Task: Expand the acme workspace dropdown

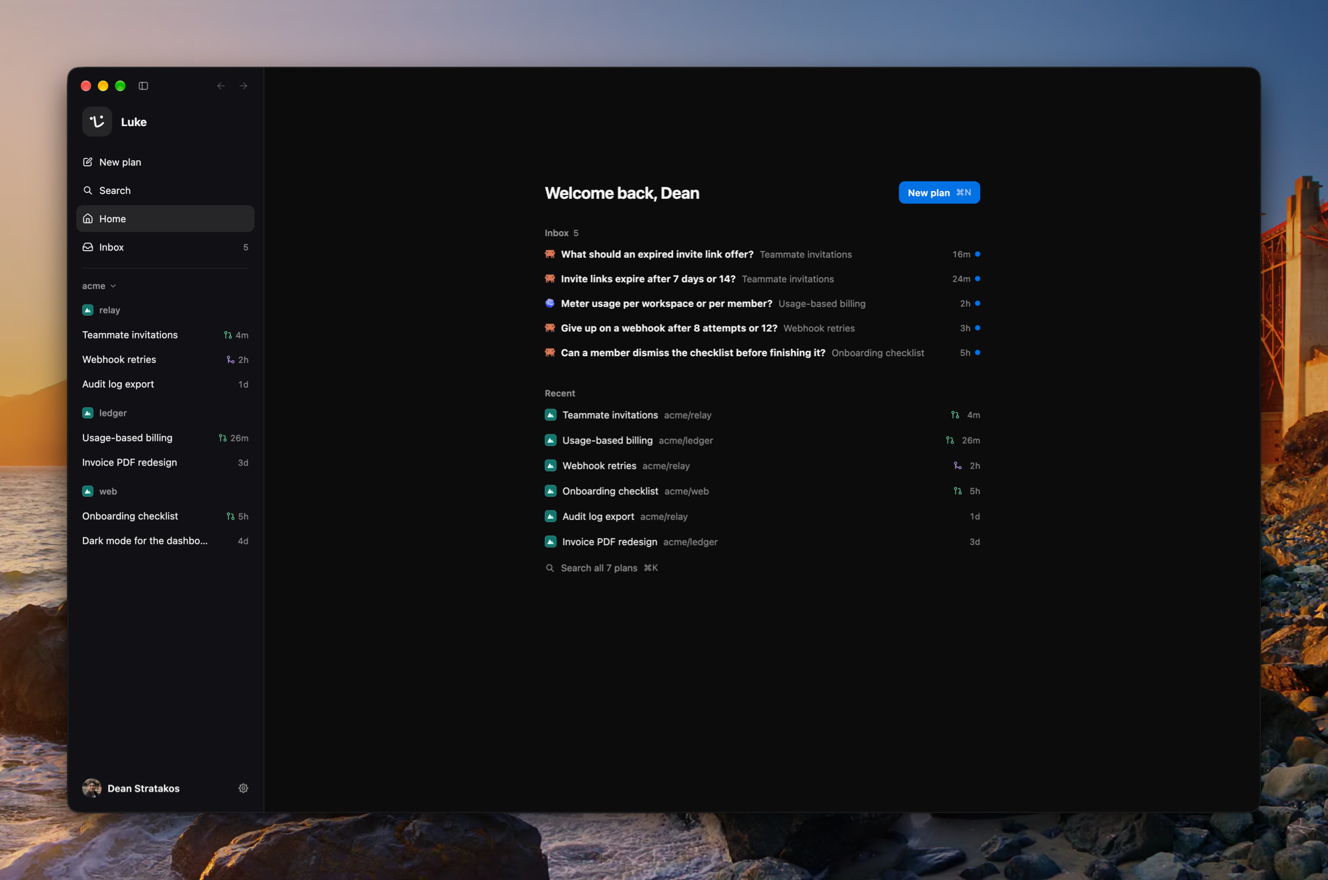Action: 100,285
